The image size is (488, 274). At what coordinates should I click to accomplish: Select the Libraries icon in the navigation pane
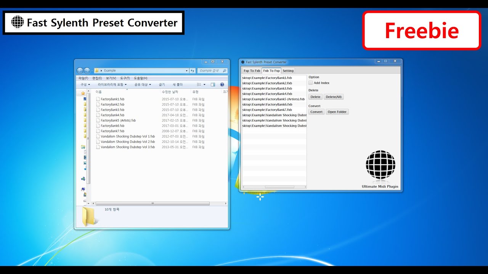[83, 147]
